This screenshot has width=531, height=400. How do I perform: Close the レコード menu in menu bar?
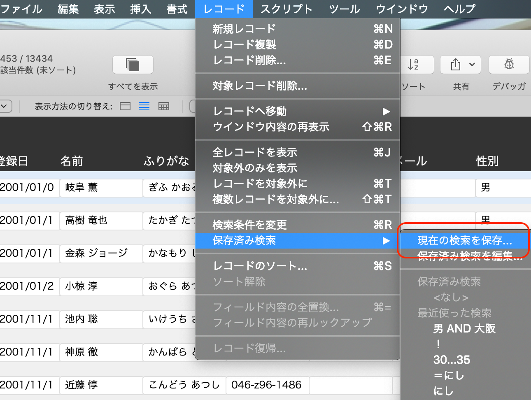(224, 9)
